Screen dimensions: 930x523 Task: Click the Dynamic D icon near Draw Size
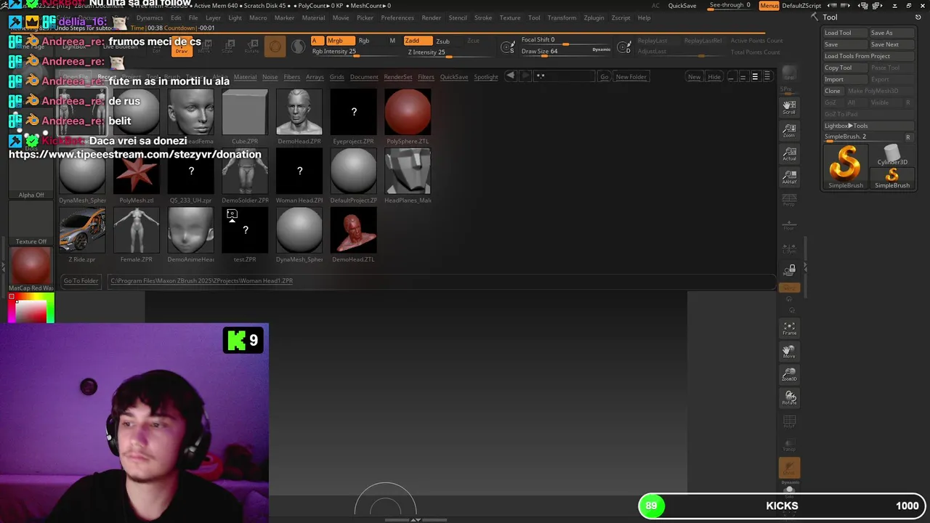coord(623,48)
